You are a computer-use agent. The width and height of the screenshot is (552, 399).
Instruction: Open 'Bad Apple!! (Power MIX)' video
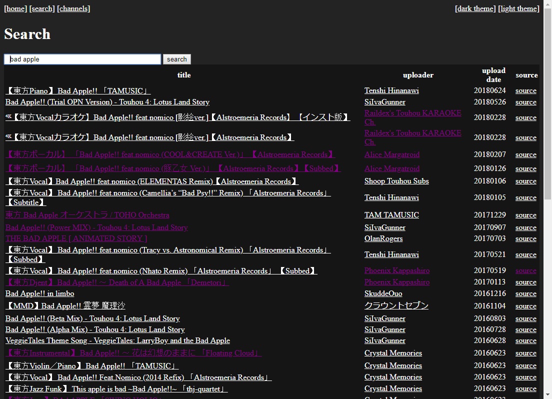pos(96,227)
